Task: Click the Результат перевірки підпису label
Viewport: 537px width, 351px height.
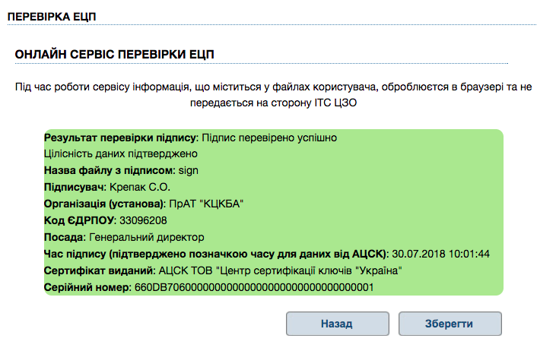Action: click(x=120, y=138)
